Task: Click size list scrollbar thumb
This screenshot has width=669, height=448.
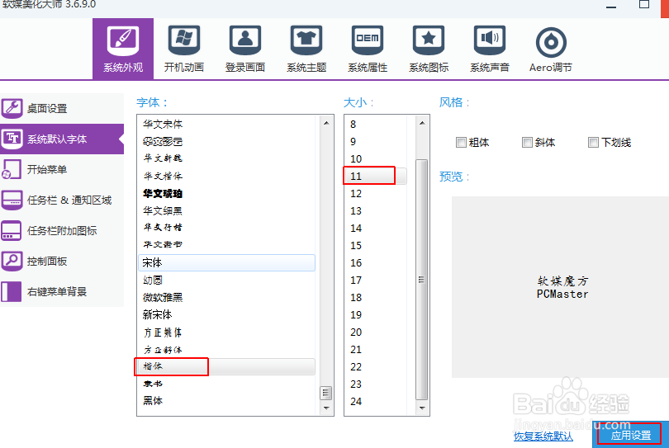Action: tap(421, 280)
